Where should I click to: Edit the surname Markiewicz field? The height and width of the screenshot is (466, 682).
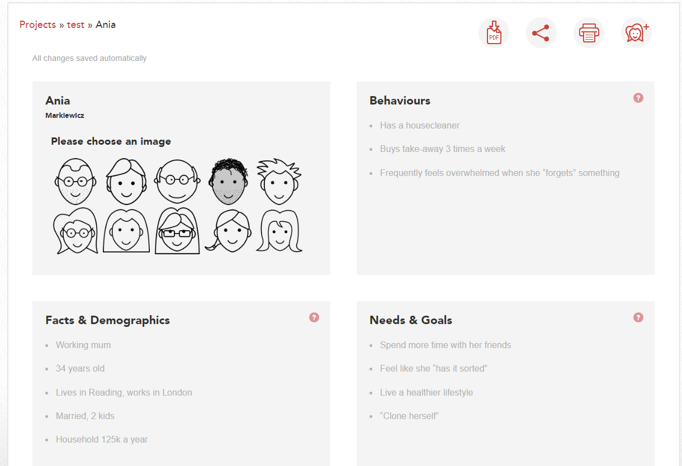[x=65, y=116]
